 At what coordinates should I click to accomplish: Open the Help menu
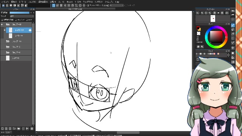[x=117, y=2]
